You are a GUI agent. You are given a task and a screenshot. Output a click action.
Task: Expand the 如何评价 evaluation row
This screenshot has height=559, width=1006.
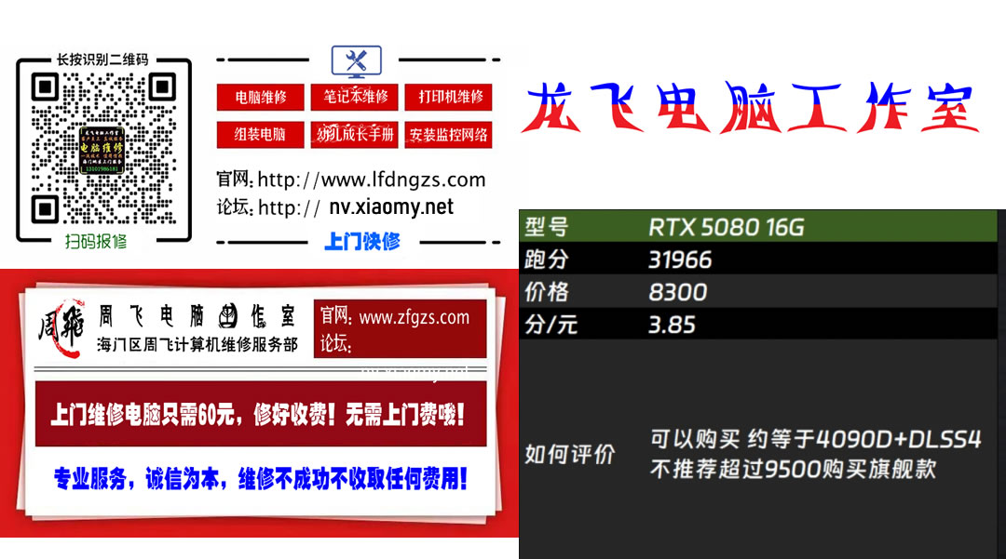coord(573,455)
